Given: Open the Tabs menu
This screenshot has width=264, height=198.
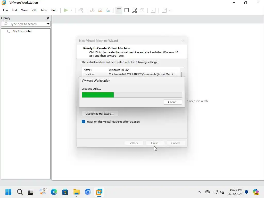Looking at the screenshot, I should point(43,10).
